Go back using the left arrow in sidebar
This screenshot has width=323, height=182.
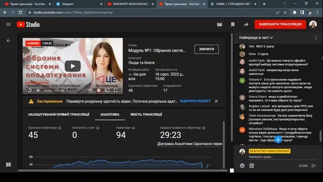pyautogui.click(x=9, y=40)
